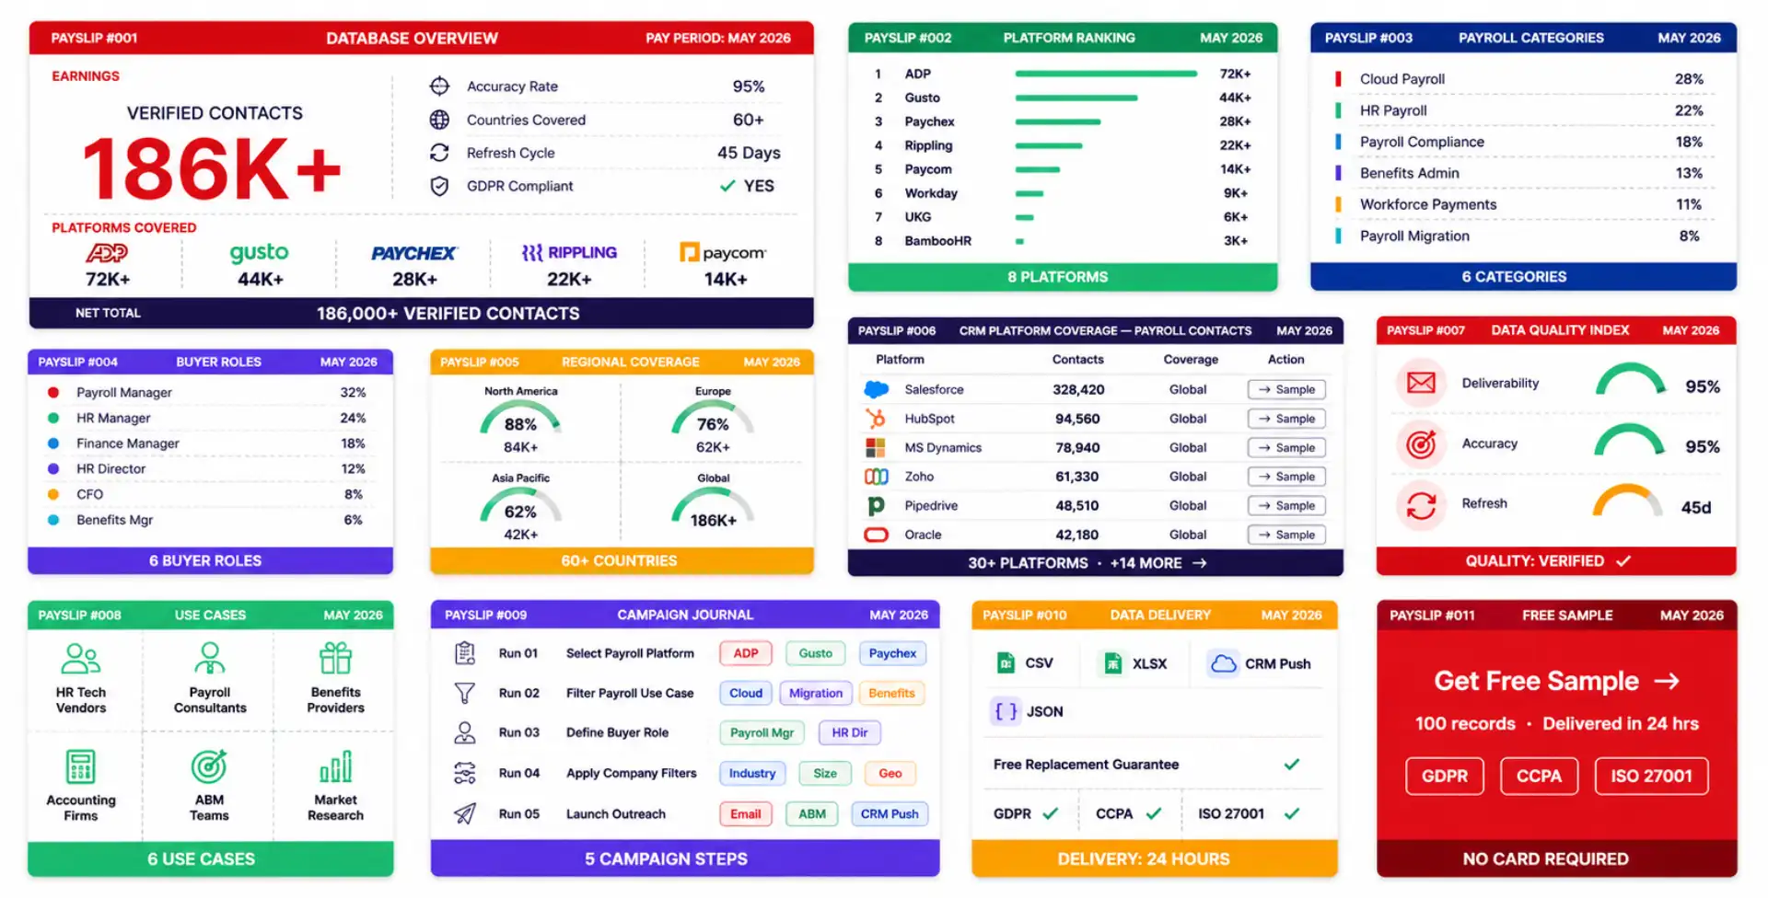This screenshot has width=1768, height=898.
Task: Click the Payroll Manager red dot
Action: [x=53, y=393]
